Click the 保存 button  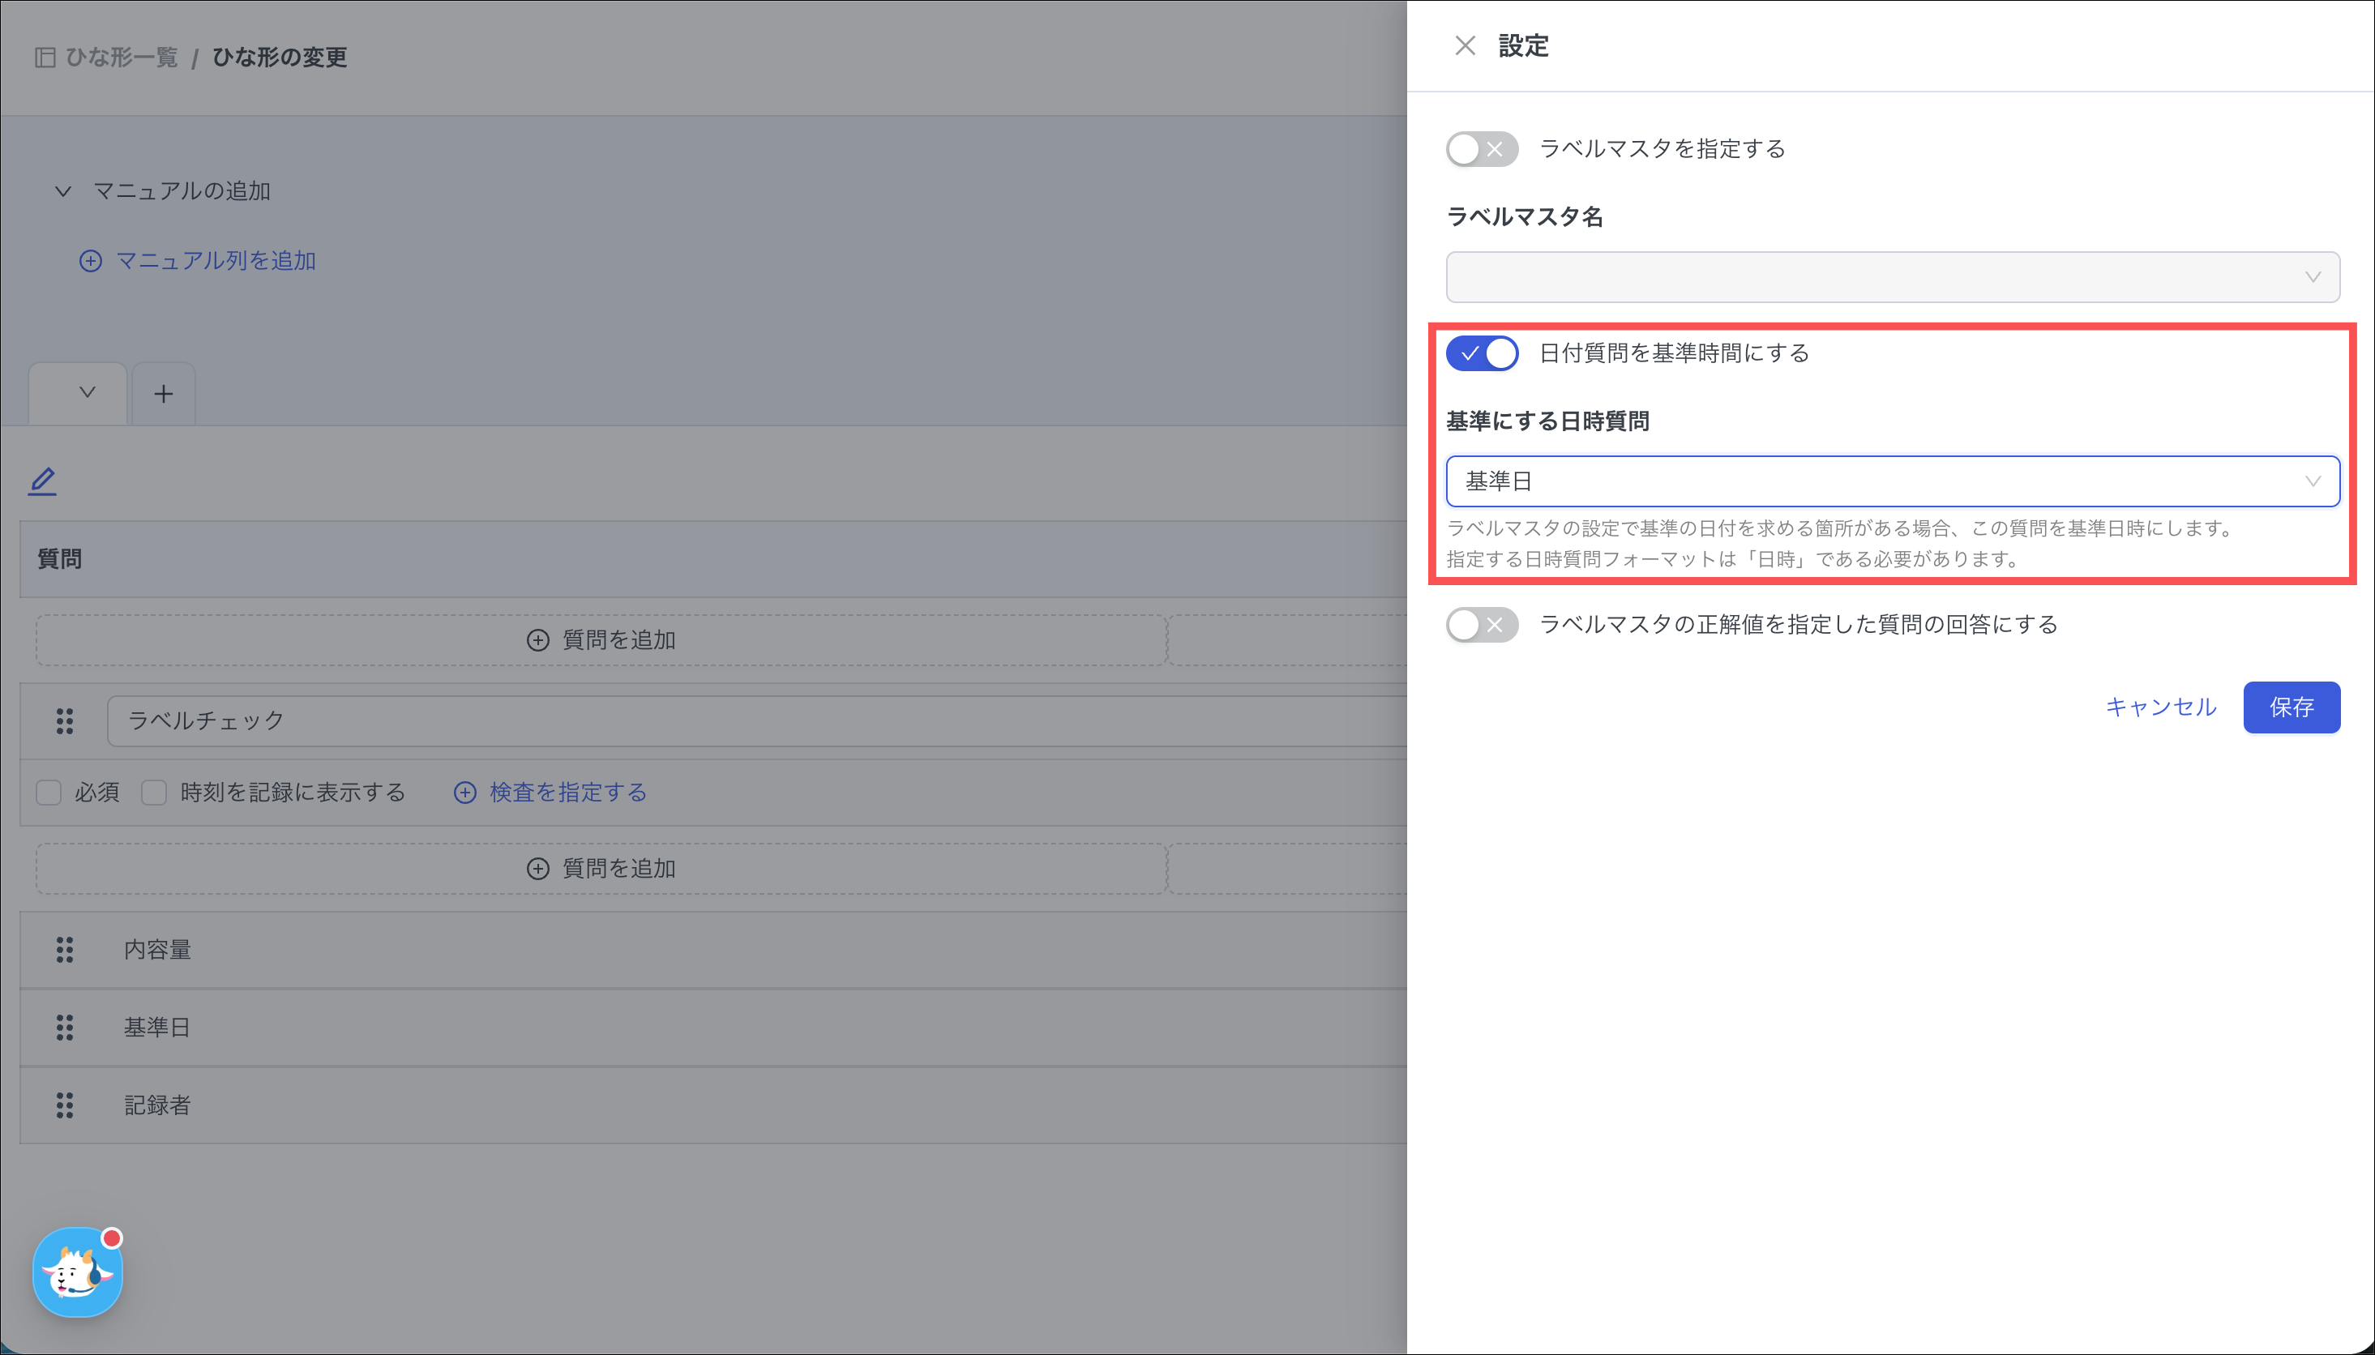(2291, 707)
